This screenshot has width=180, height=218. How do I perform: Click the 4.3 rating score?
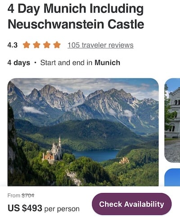[13, 45]
